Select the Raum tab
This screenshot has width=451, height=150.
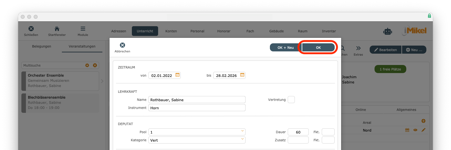303,31
